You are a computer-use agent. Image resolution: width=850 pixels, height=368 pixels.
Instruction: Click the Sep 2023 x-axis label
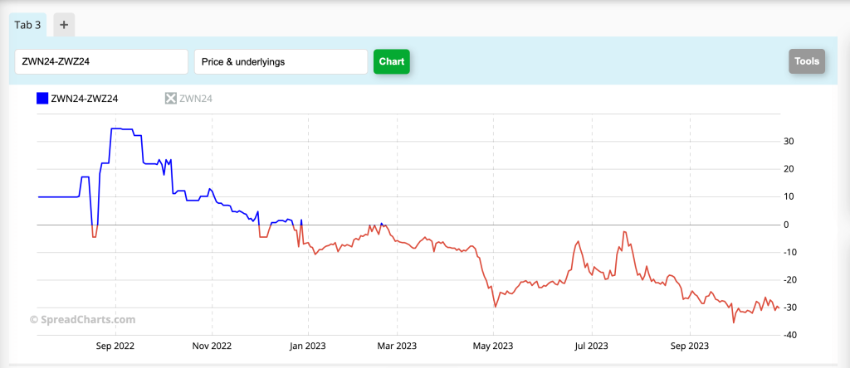tap(691, 345)
